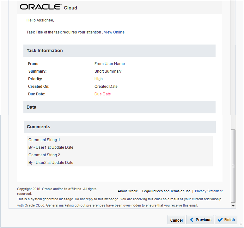Viewport: 244px width, 228px height.
Task: Click the 'High' priority value
Action: (99, 79)
